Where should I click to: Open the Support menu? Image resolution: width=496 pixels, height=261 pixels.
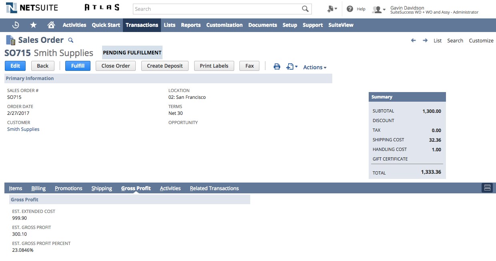point(313,25)
